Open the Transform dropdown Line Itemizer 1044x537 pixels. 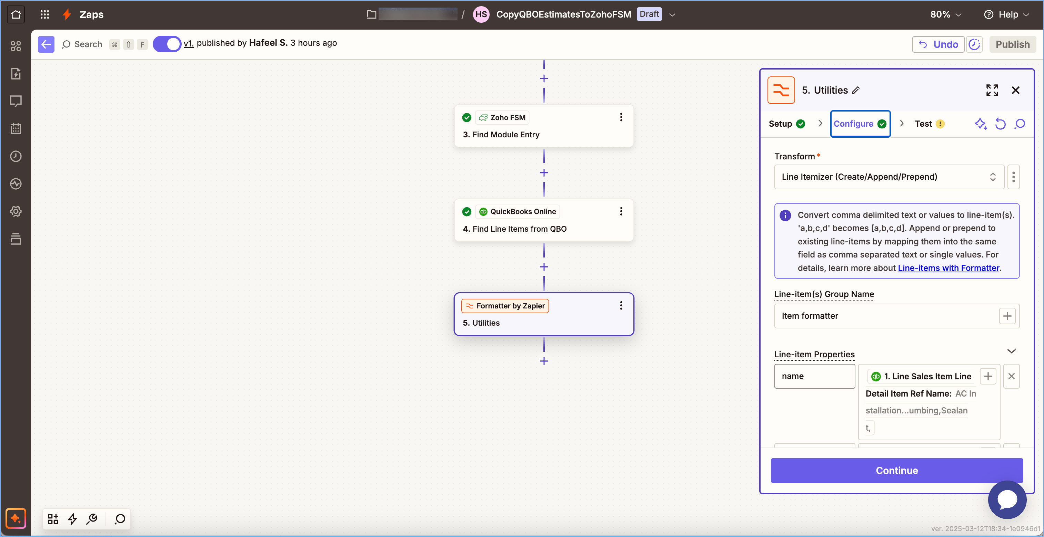coord(889,177)
